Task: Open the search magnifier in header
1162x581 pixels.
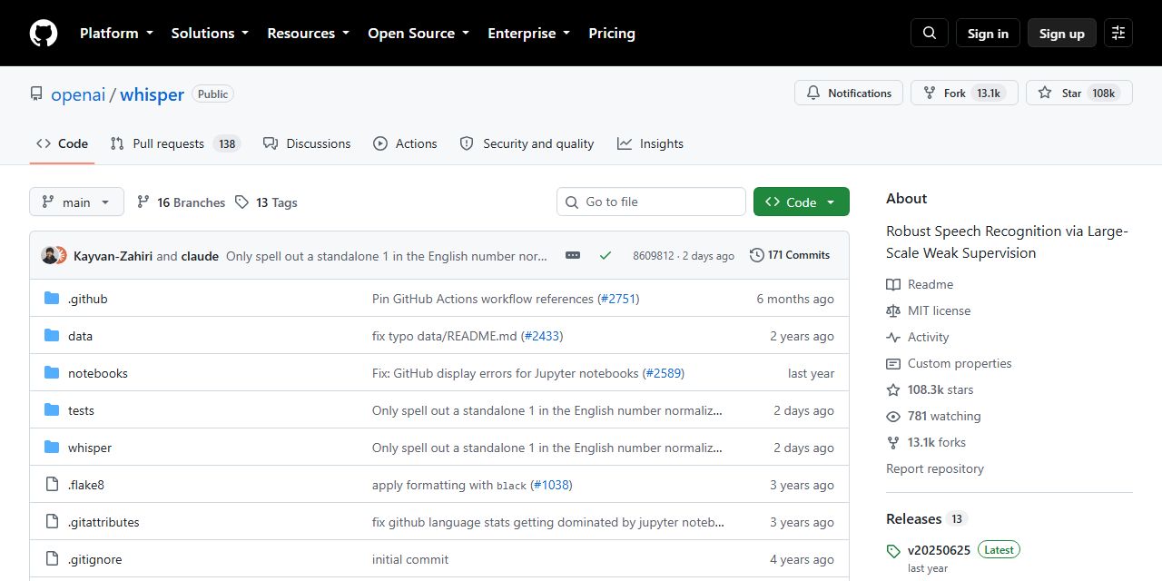Action: [930, 33]
